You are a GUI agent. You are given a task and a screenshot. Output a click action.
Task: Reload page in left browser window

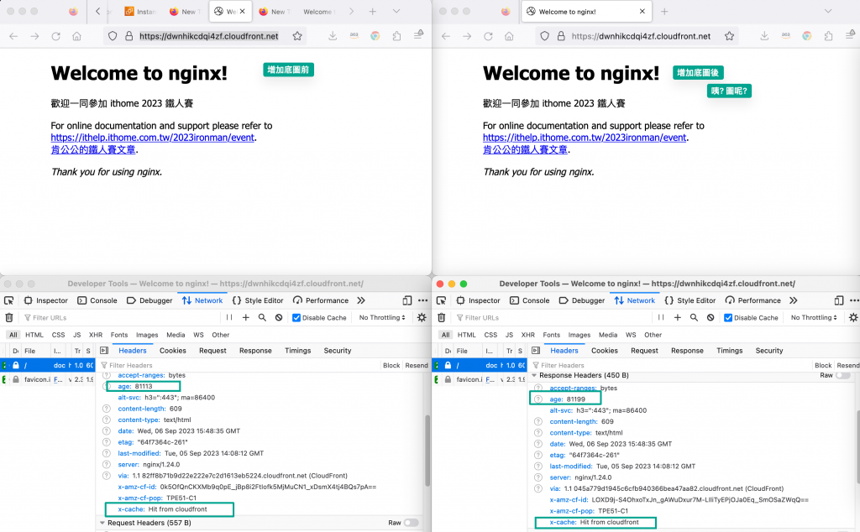pos(56,36)
